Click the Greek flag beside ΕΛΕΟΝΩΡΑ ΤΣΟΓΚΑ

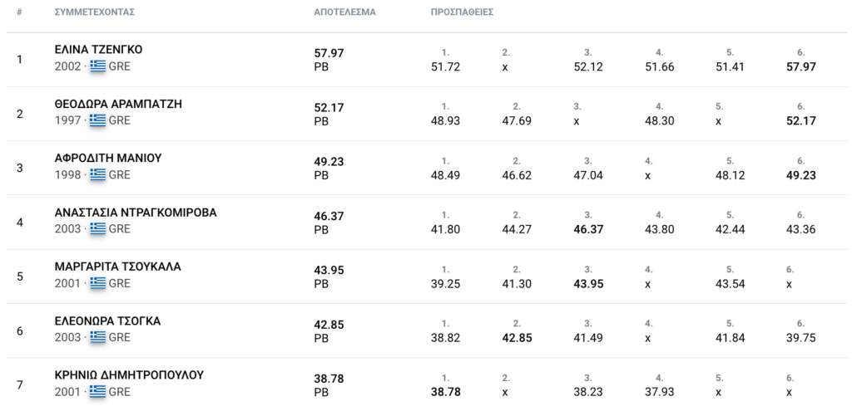pos(98,337)
